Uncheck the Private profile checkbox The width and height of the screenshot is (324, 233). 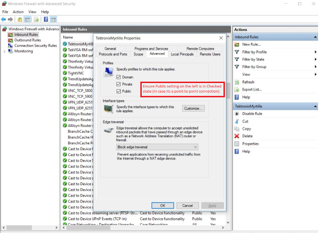(x=119, y=84)
